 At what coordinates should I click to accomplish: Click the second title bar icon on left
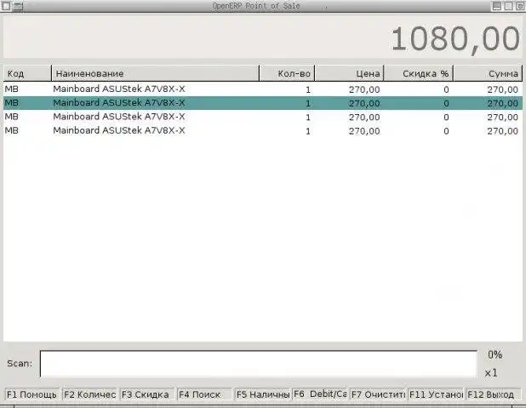(18, 6)
